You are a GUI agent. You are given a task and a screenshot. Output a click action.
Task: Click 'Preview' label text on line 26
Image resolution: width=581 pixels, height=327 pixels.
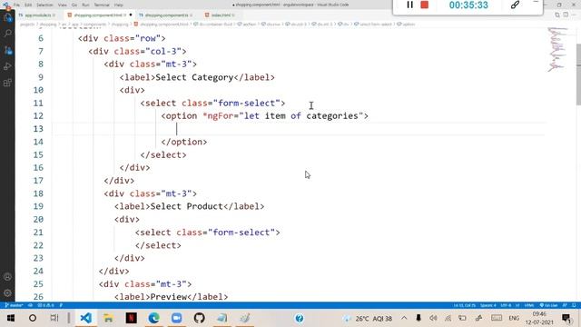(168, 297)
